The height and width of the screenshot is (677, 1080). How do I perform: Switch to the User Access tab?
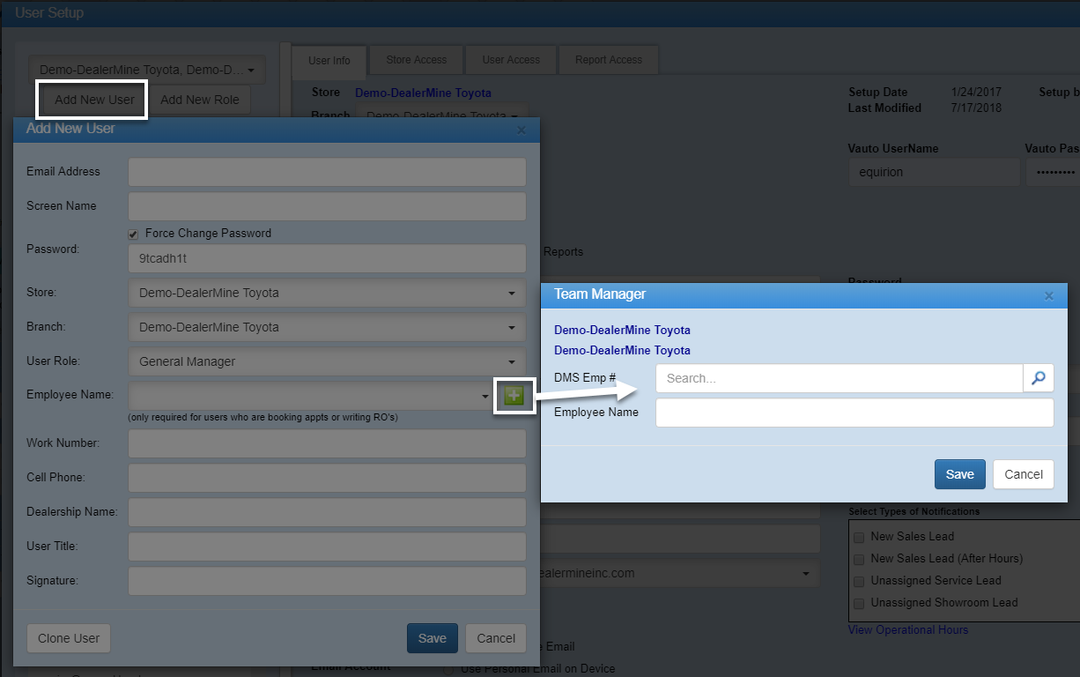[511, 60]
